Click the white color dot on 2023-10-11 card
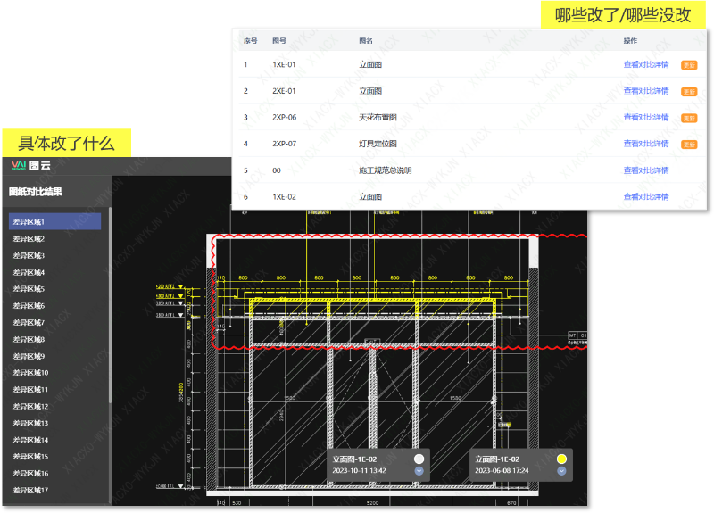The image size is (714, 513). (419, 459)
